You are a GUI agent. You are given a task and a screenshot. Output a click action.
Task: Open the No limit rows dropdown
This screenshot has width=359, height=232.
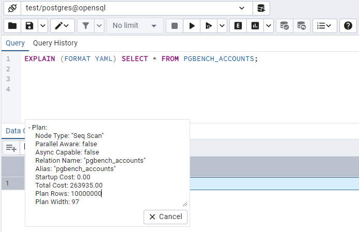(x=135, y=25)
